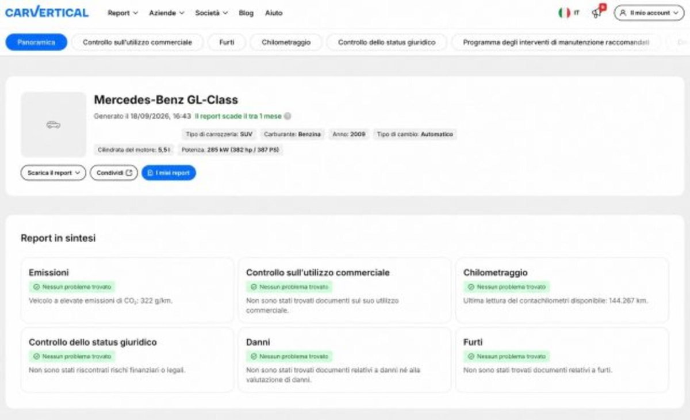This screenshot has height=420, width=690.
Task: Click the Tipo di cambio: Automatico tag
Action: [415, 134]
